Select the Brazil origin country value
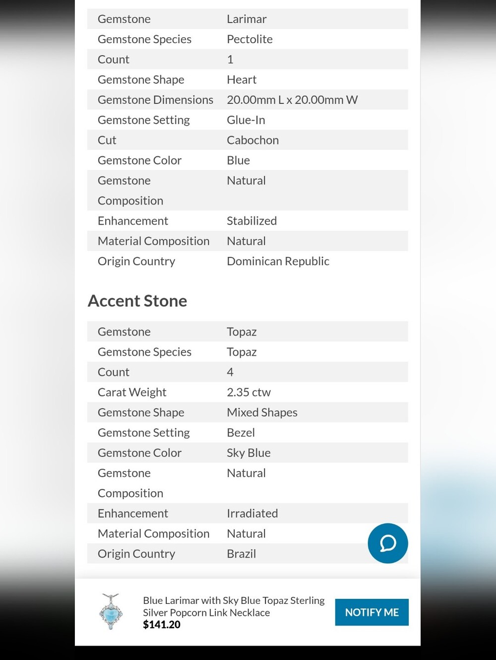The height and width of the screenshot is (660, 496). pos(241,554)
